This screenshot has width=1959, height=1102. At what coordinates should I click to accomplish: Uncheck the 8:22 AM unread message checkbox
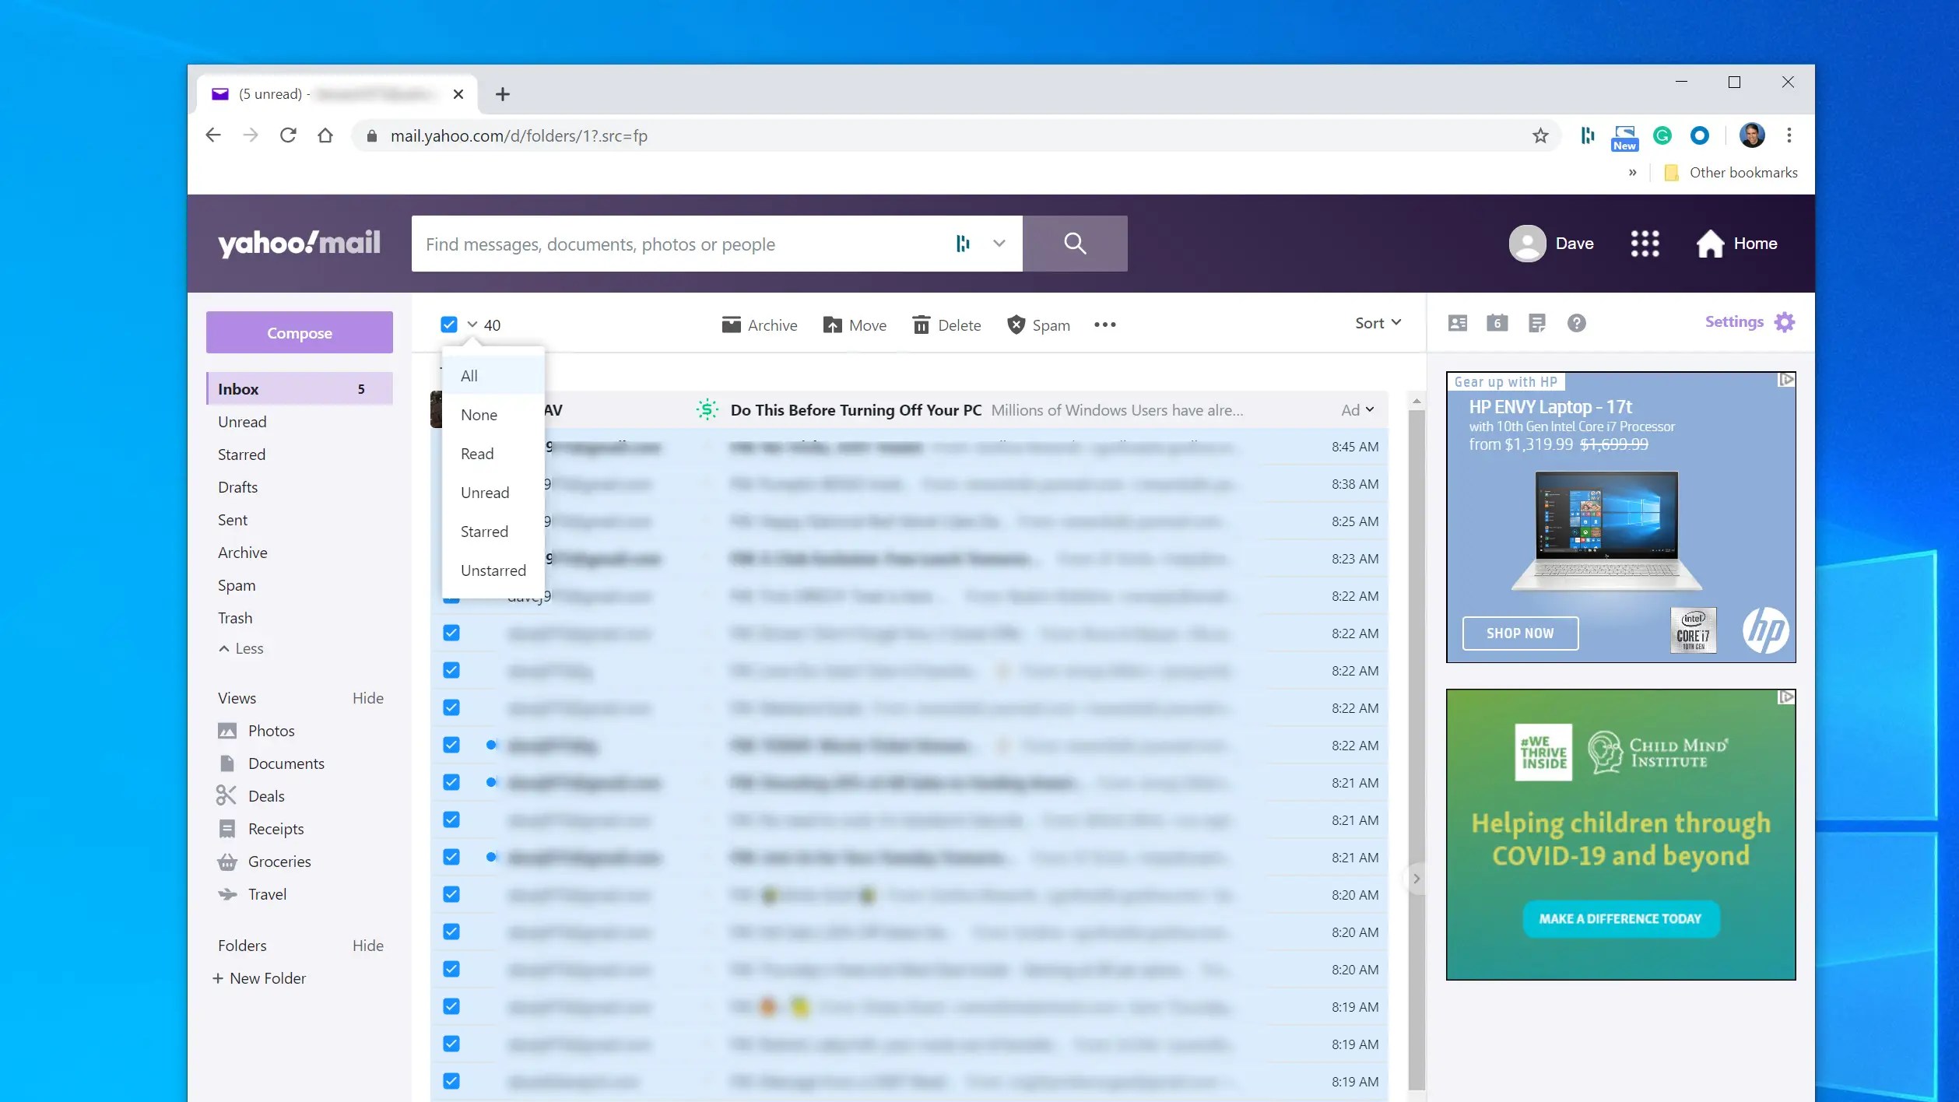click(451, 745)
